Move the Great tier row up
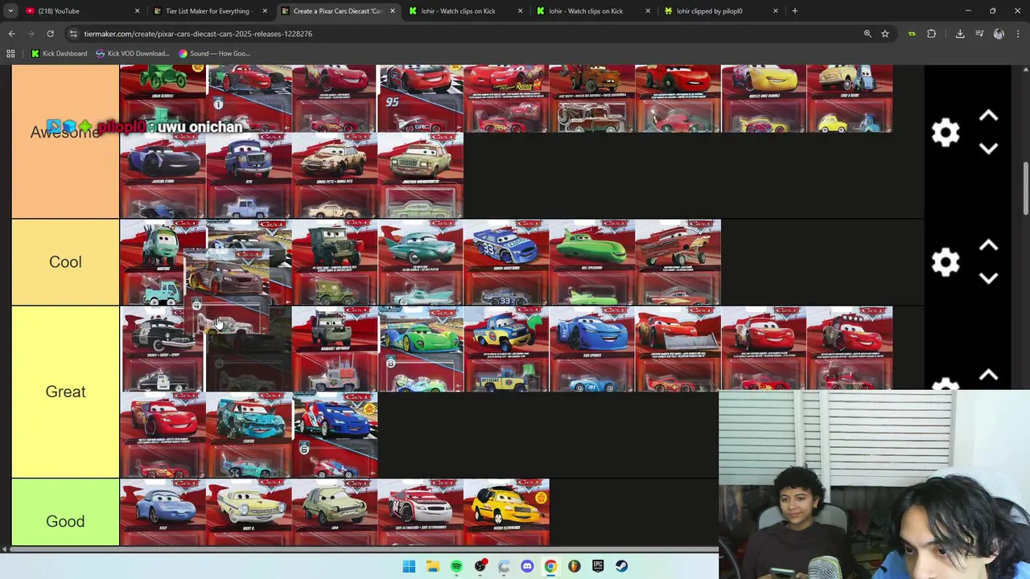 (x=988, y=376)
